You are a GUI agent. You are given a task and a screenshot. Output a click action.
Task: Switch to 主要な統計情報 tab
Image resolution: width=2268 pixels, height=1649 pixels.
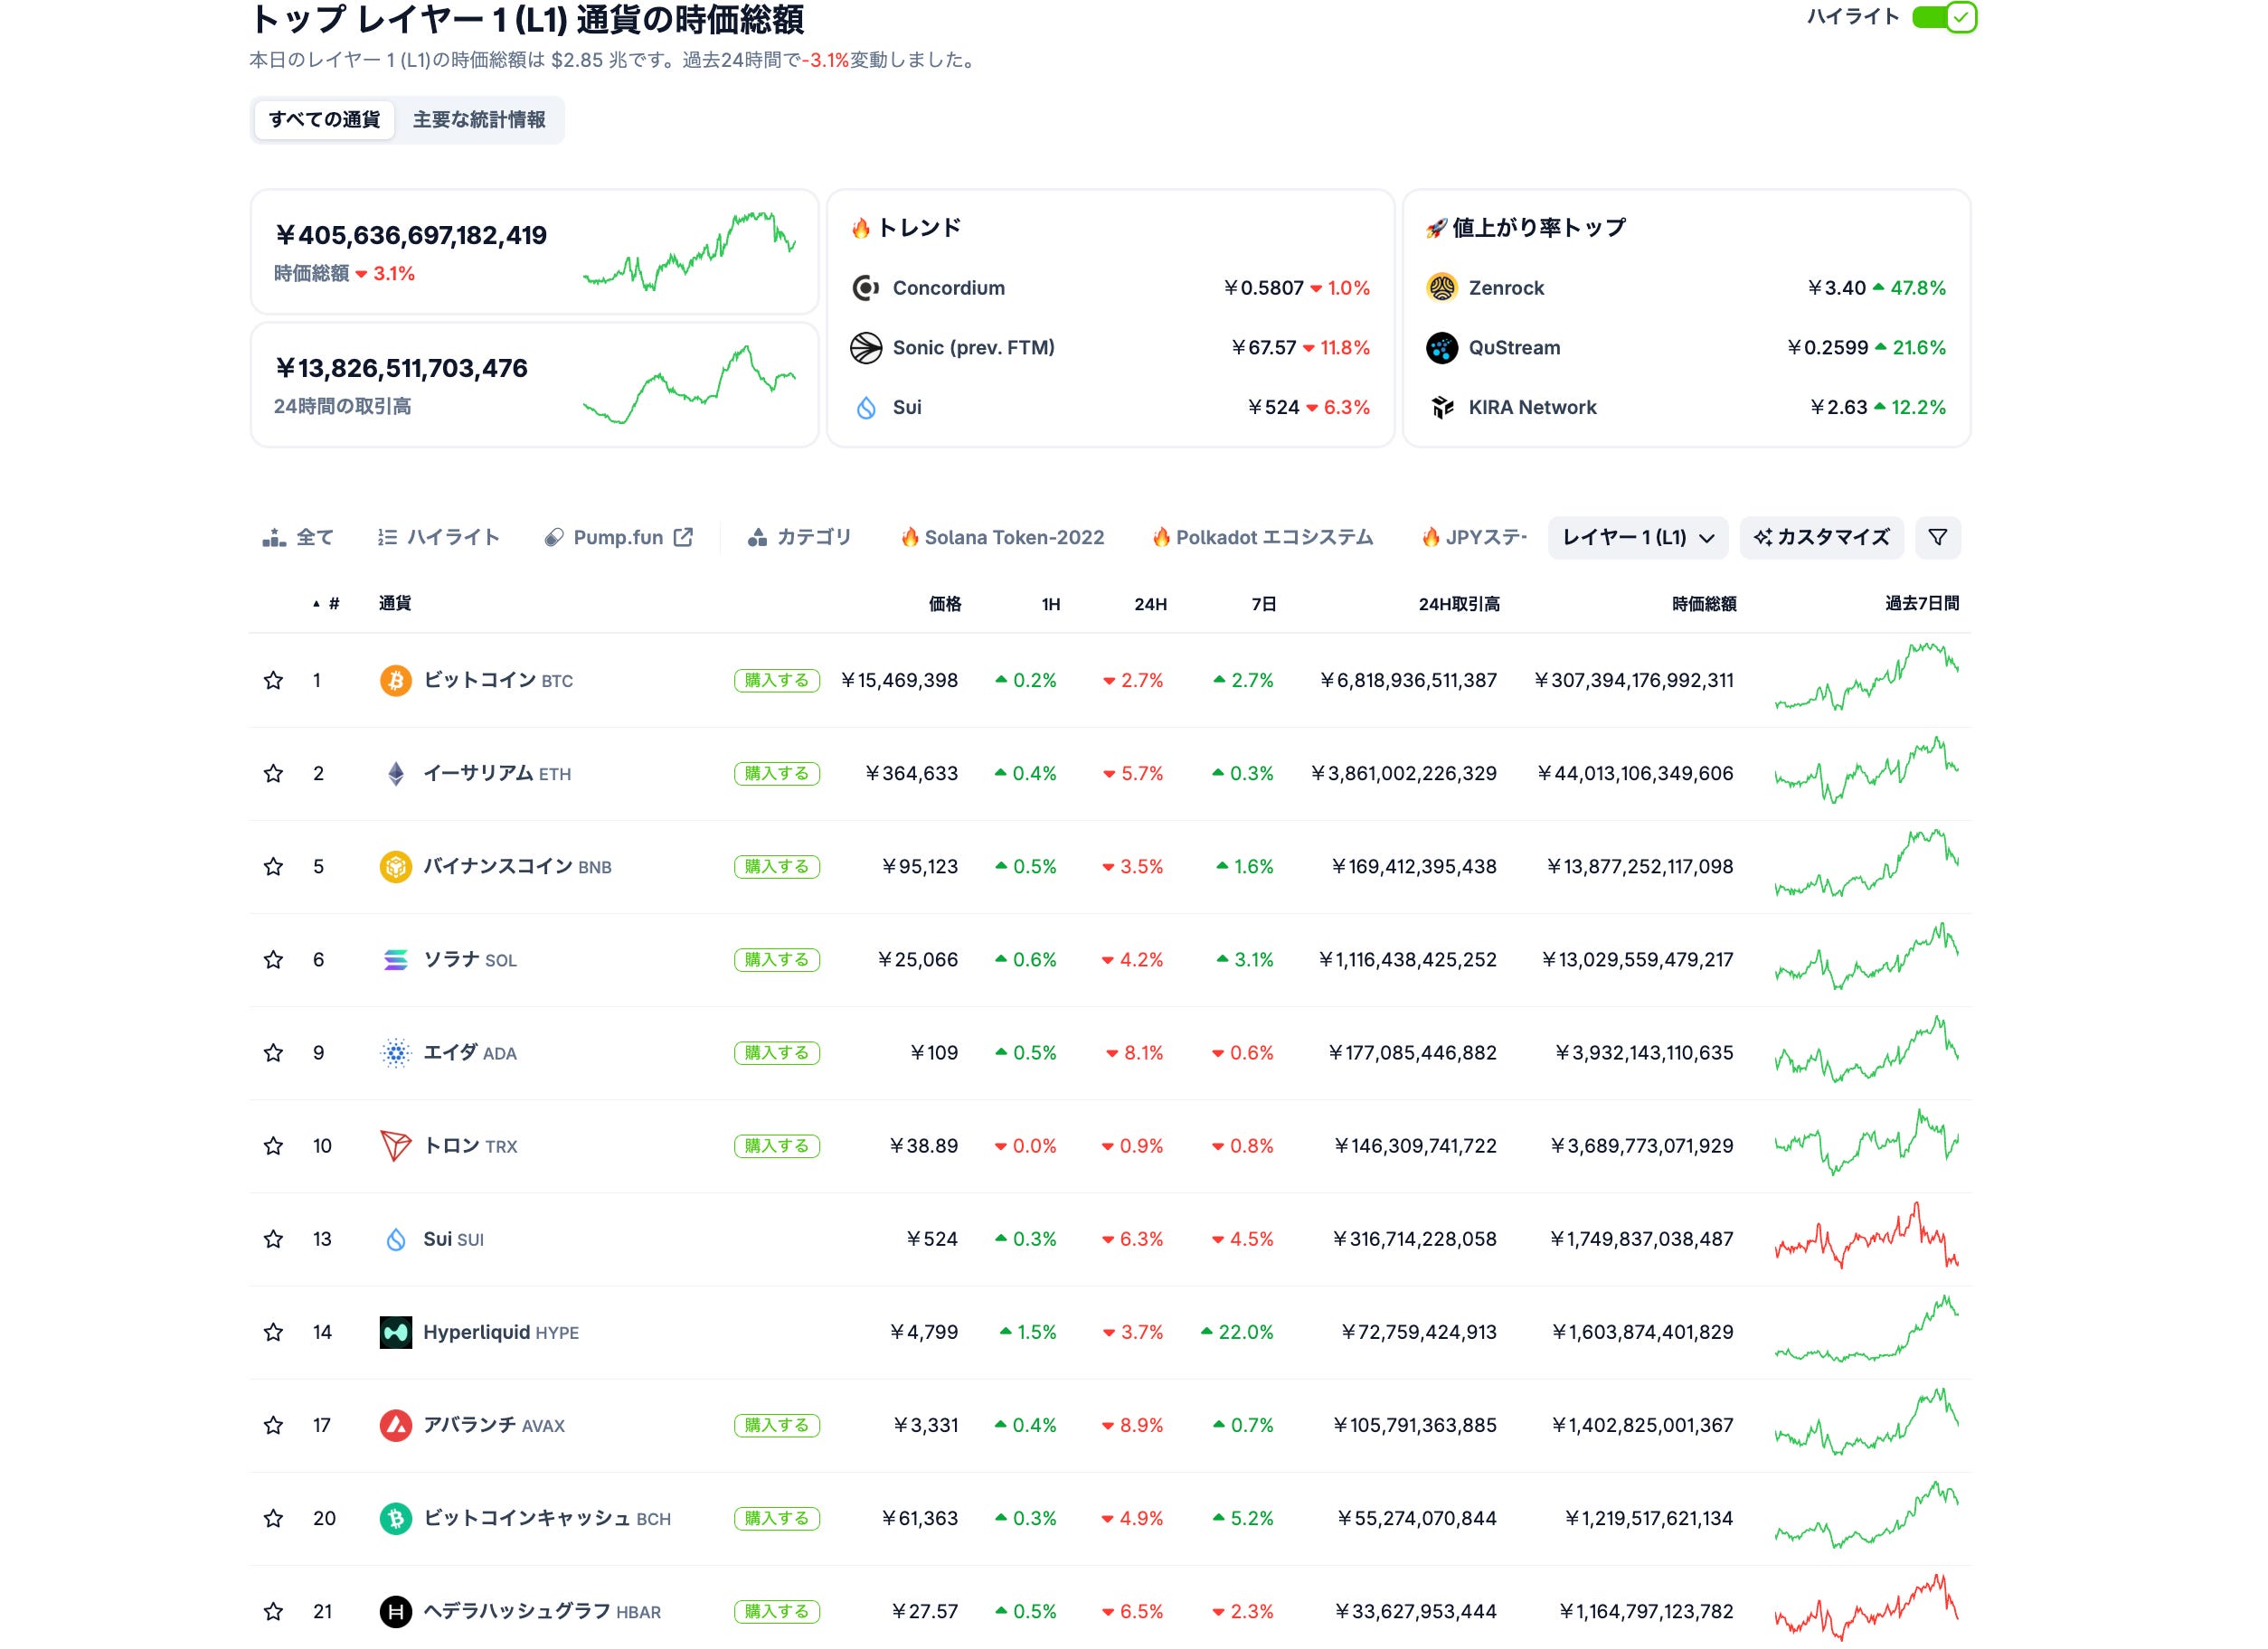point(479,120)
